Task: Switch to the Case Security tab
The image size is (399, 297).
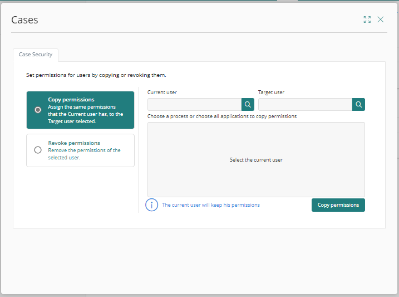Action: pyautogui.click(x=36, y=55)
